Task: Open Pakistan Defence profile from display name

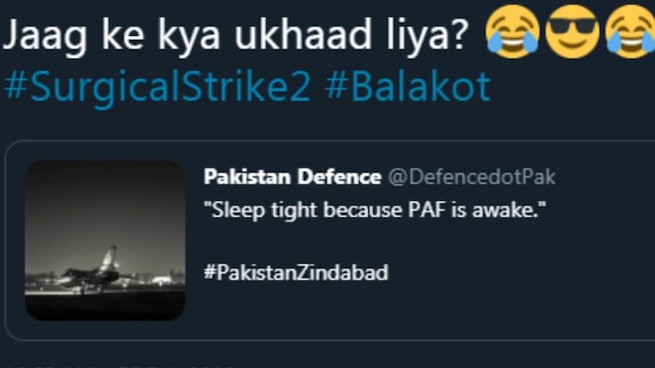Action: click(x=292, y=177)
